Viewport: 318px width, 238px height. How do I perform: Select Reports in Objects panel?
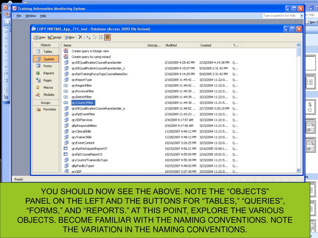(x=46, y=73)
